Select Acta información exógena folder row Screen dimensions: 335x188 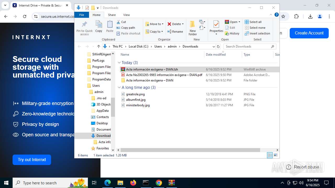tap(199, 80)
